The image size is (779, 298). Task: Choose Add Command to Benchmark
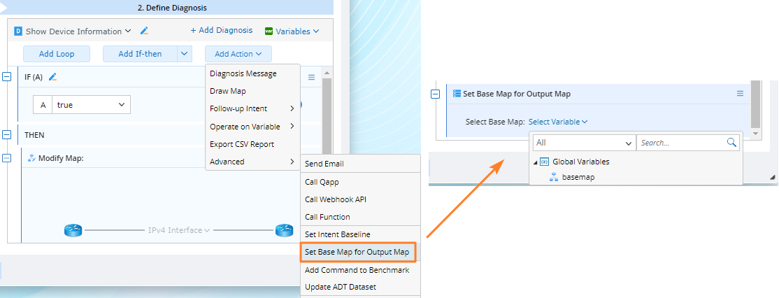[x=361, y=270]
